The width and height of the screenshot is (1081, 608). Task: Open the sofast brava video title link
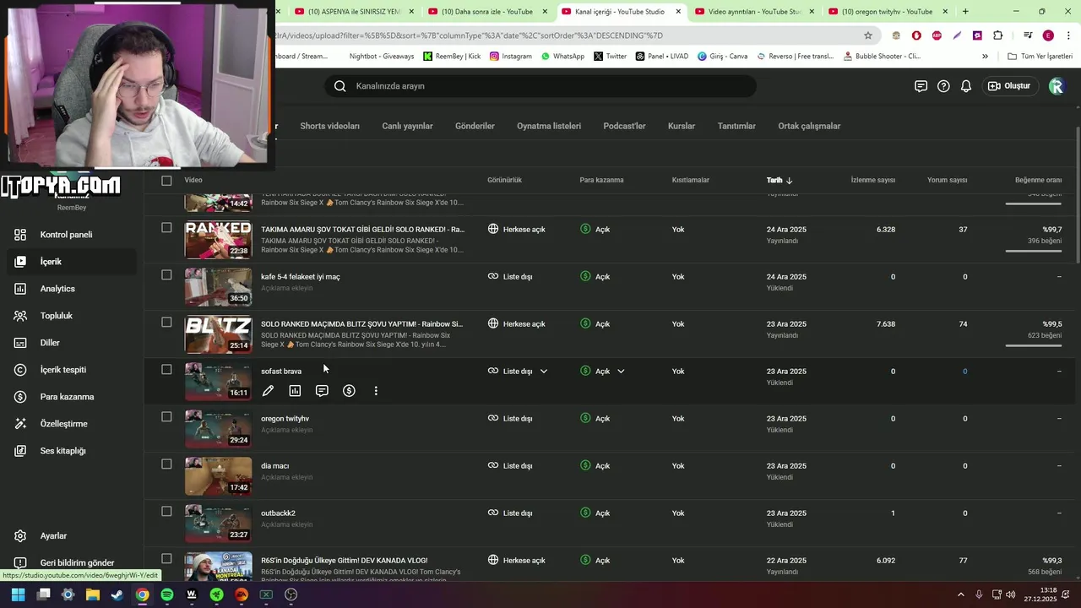pos(281,372)
